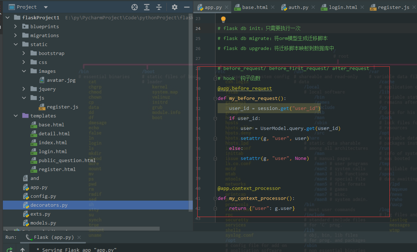Collapse the templates folder
The image size is (417, 252).
click(15, 116)
